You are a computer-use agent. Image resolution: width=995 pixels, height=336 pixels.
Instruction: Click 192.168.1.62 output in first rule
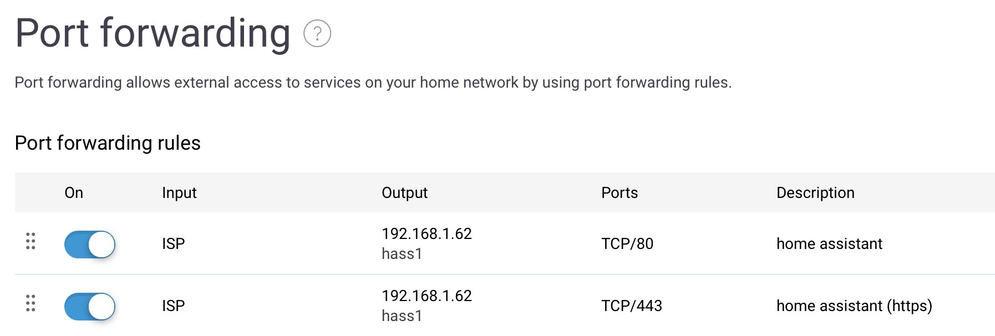[x=427, y=234]
